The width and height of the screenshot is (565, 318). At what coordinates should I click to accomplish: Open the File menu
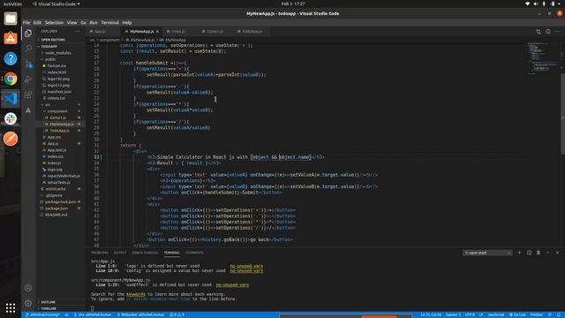(26, 23)
